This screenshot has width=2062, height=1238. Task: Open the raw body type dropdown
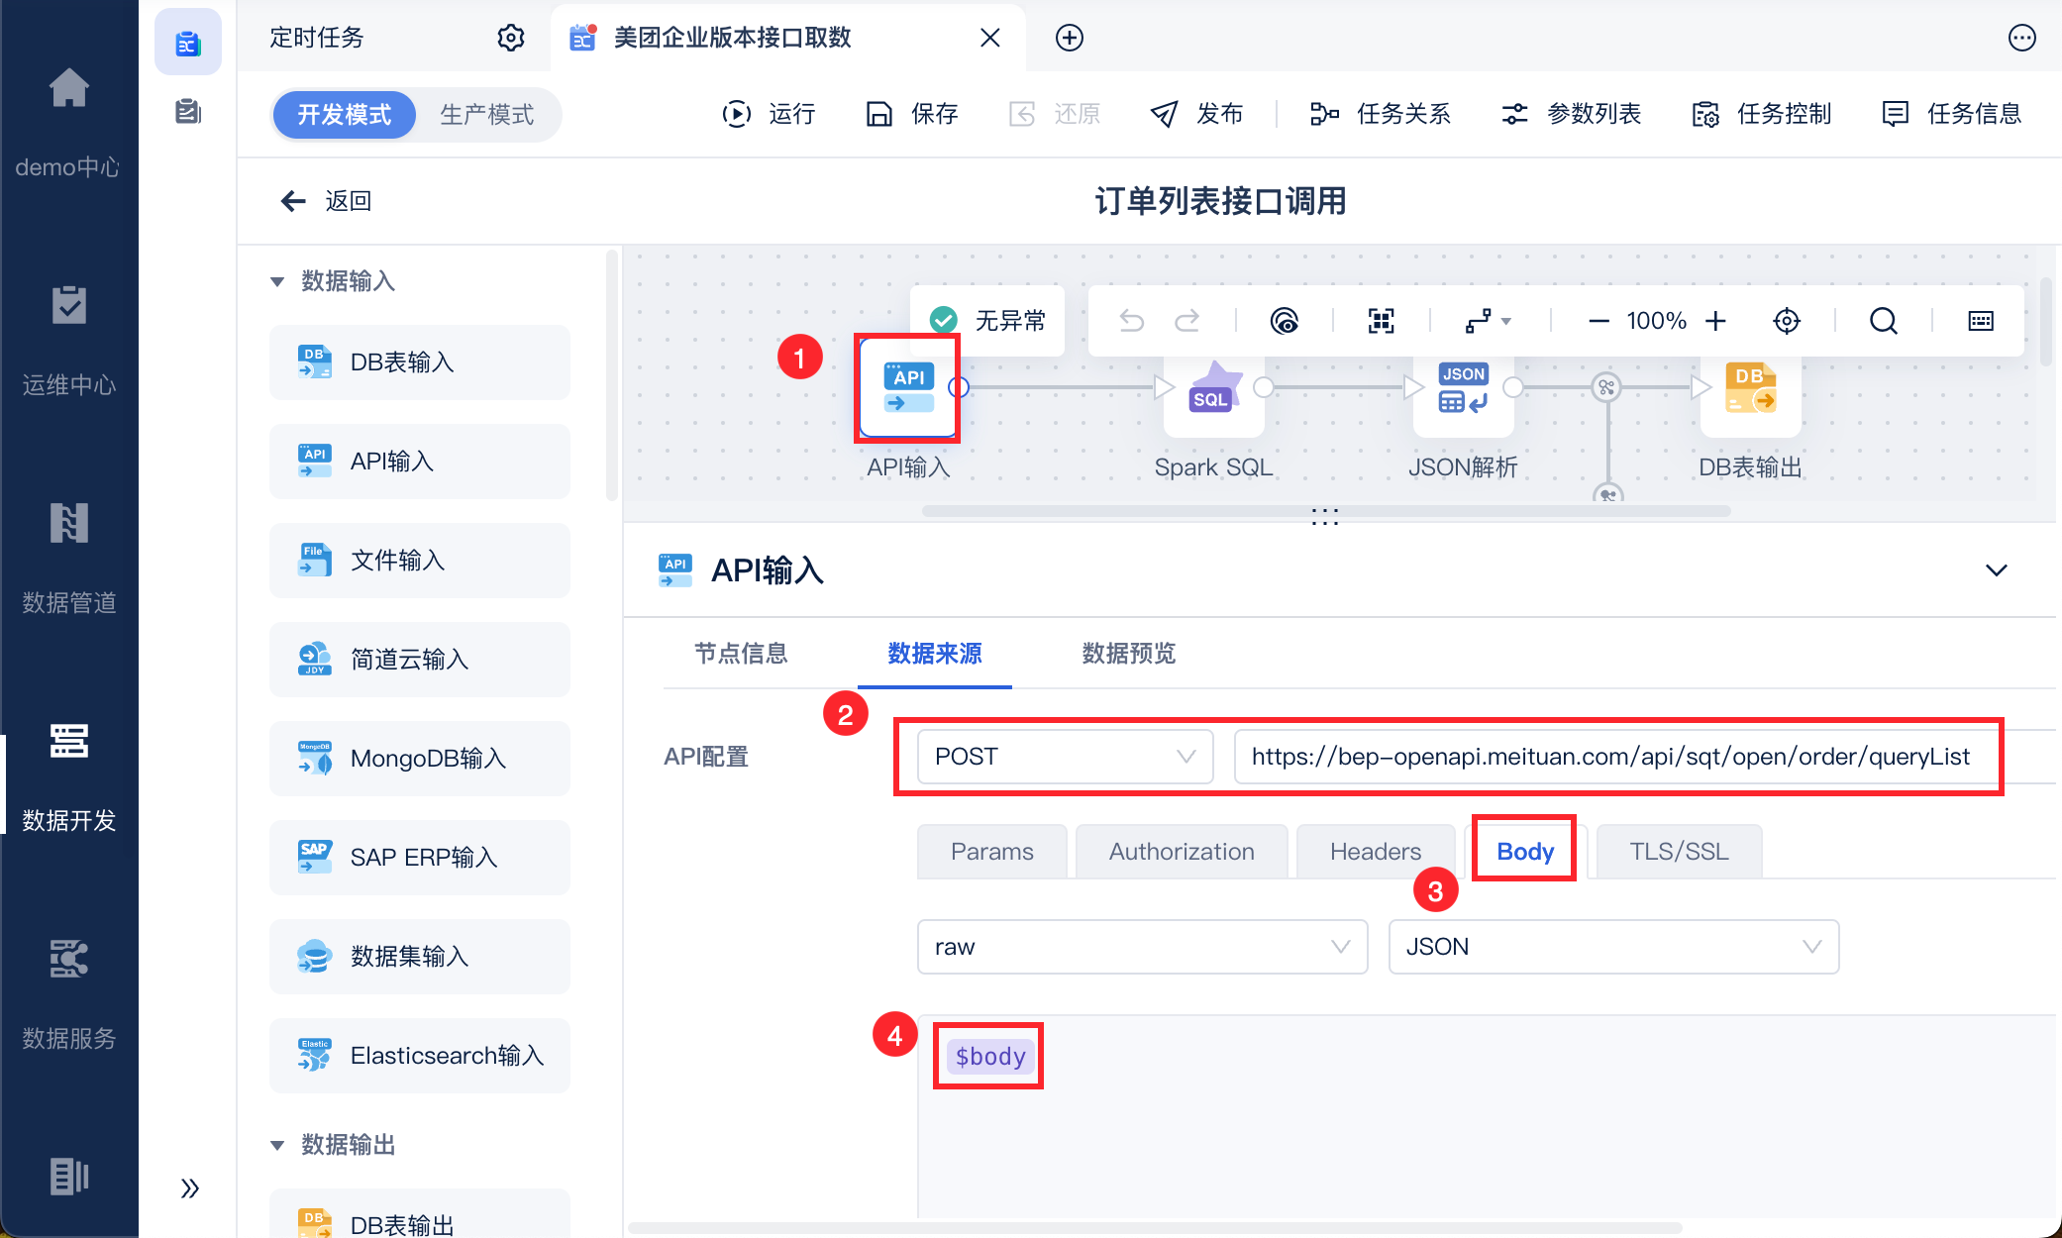point(1141,947)
